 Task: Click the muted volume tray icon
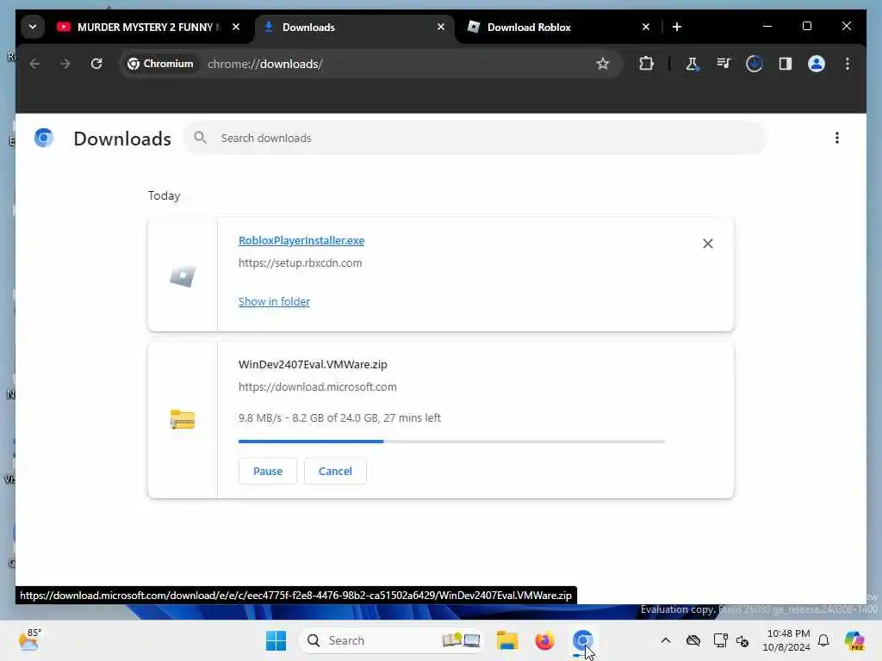click(742, 640)
